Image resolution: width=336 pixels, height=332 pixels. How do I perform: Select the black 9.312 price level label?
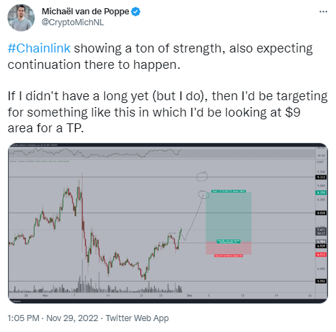pos(321,177)
